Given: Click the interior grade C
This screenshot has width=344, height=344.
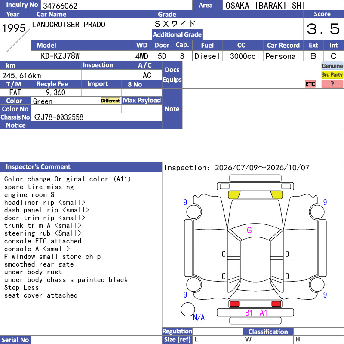Looking at the screenshot, I should [334, 56].
